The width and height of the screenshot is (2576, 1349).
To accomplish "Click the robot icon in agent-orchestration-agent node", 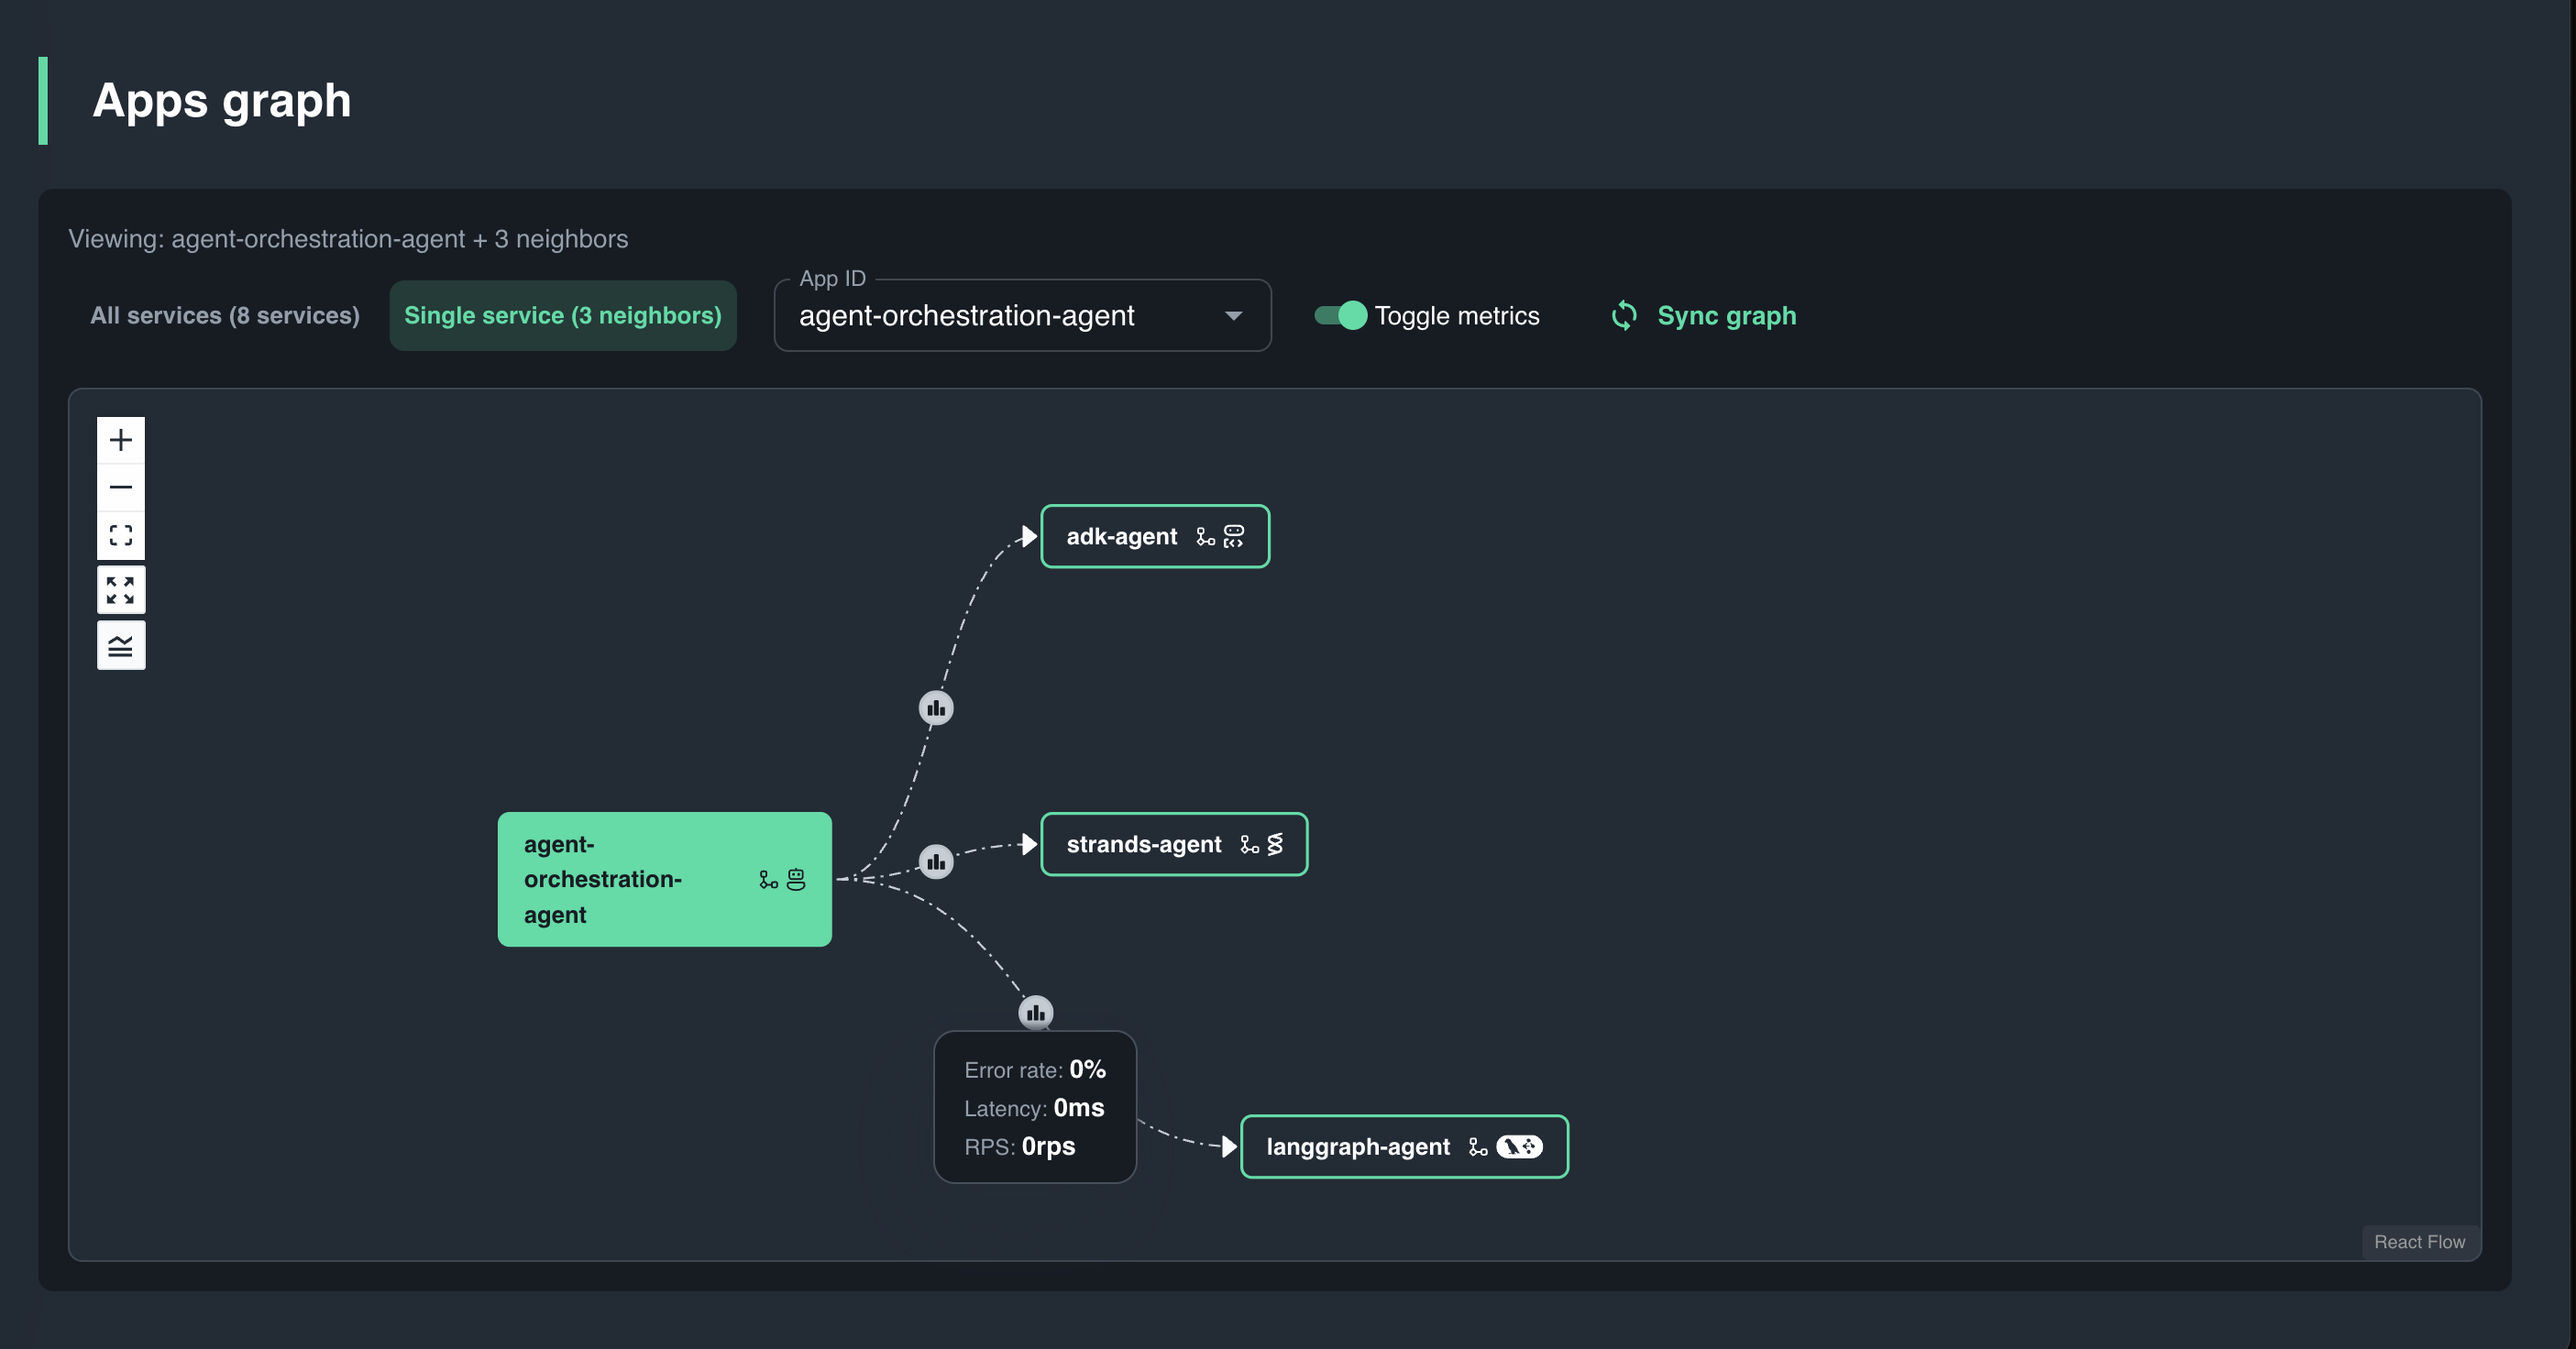I will click(x=796, y=880).
